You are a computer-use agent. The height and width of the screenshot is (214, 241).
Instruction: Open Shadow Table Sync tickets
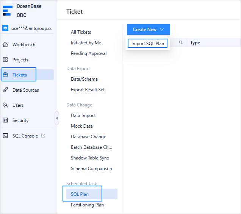(90, 158)
